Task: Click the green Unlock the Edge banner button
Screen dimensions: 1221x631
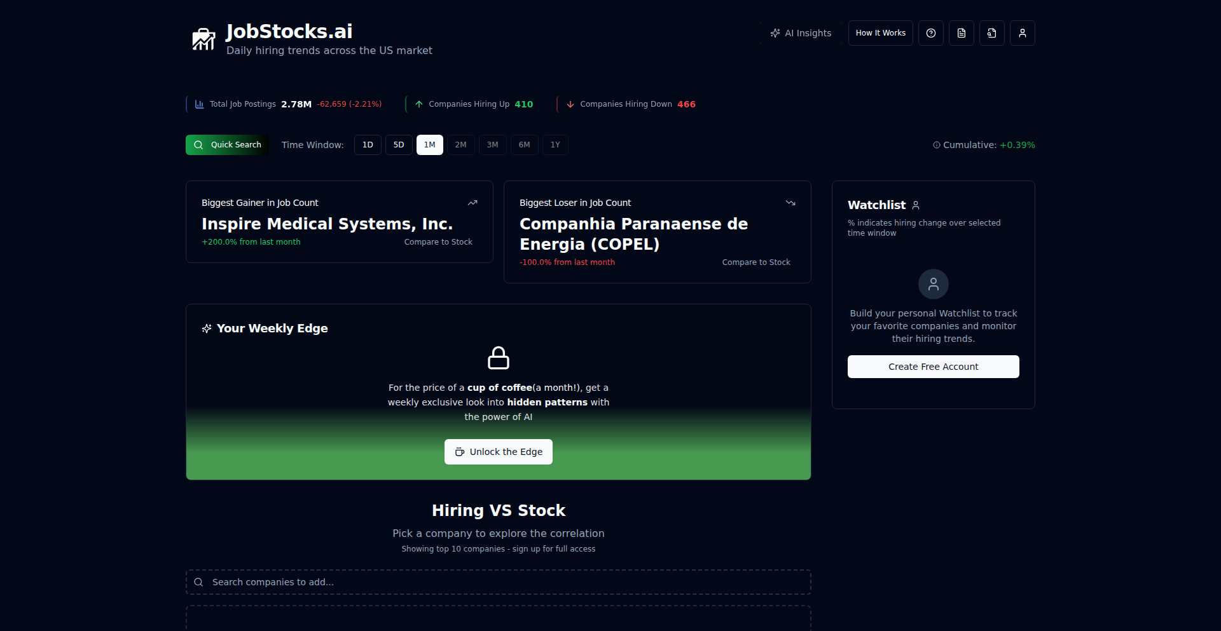Action: [x=498, y=451]
